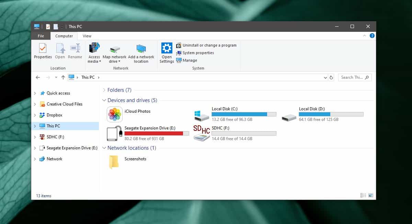
Task: Select the Seagate Expansion Drive (E:) icon
Action: pos(115,133)
